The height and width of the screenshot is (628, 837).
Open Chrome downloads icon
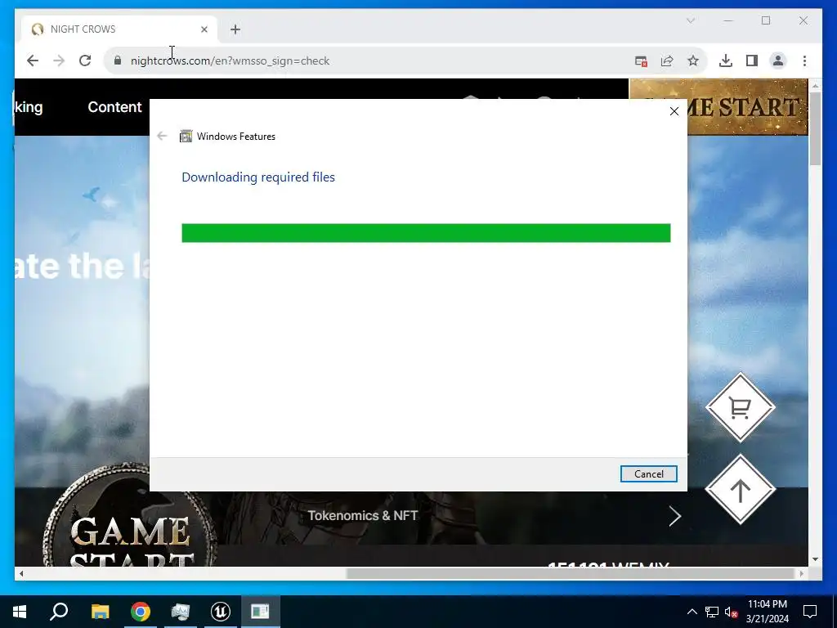726,61
